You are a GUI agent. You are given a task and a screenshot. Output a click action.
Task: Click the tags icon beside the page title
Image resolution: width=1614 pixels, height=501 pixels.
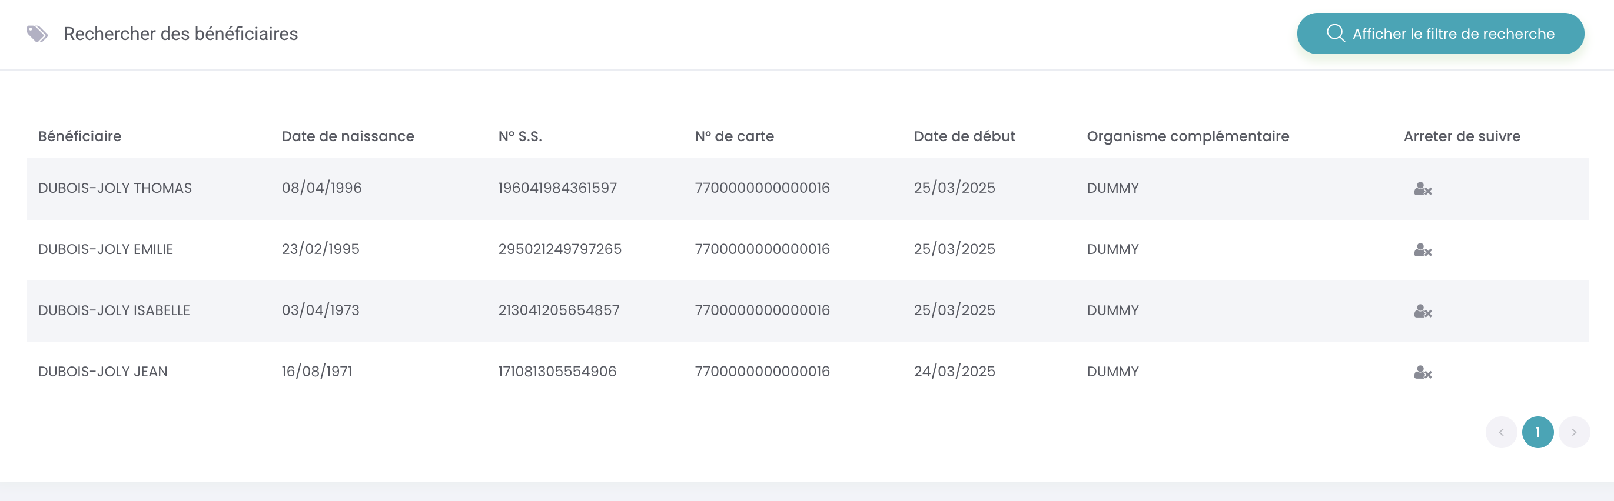point(37,34)
